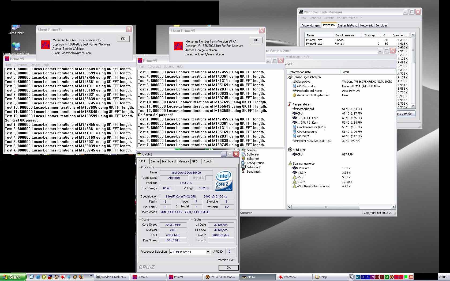
Task: Click the tray temperature indicator showing 64
Action: [x=358, y=277]
